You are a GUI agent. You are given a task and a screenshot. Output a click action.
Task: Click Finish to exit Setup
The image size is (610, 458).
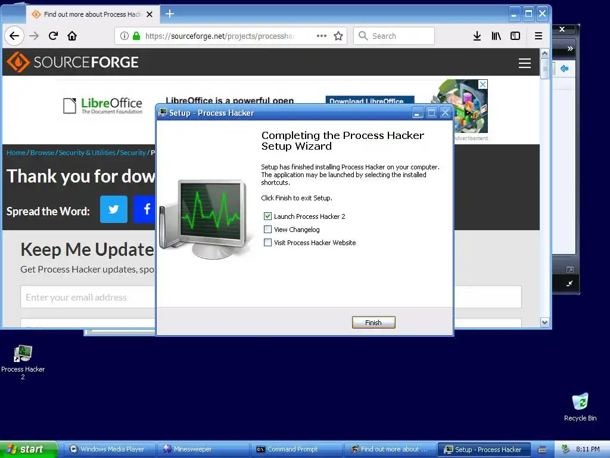click(x=374, y=323)
